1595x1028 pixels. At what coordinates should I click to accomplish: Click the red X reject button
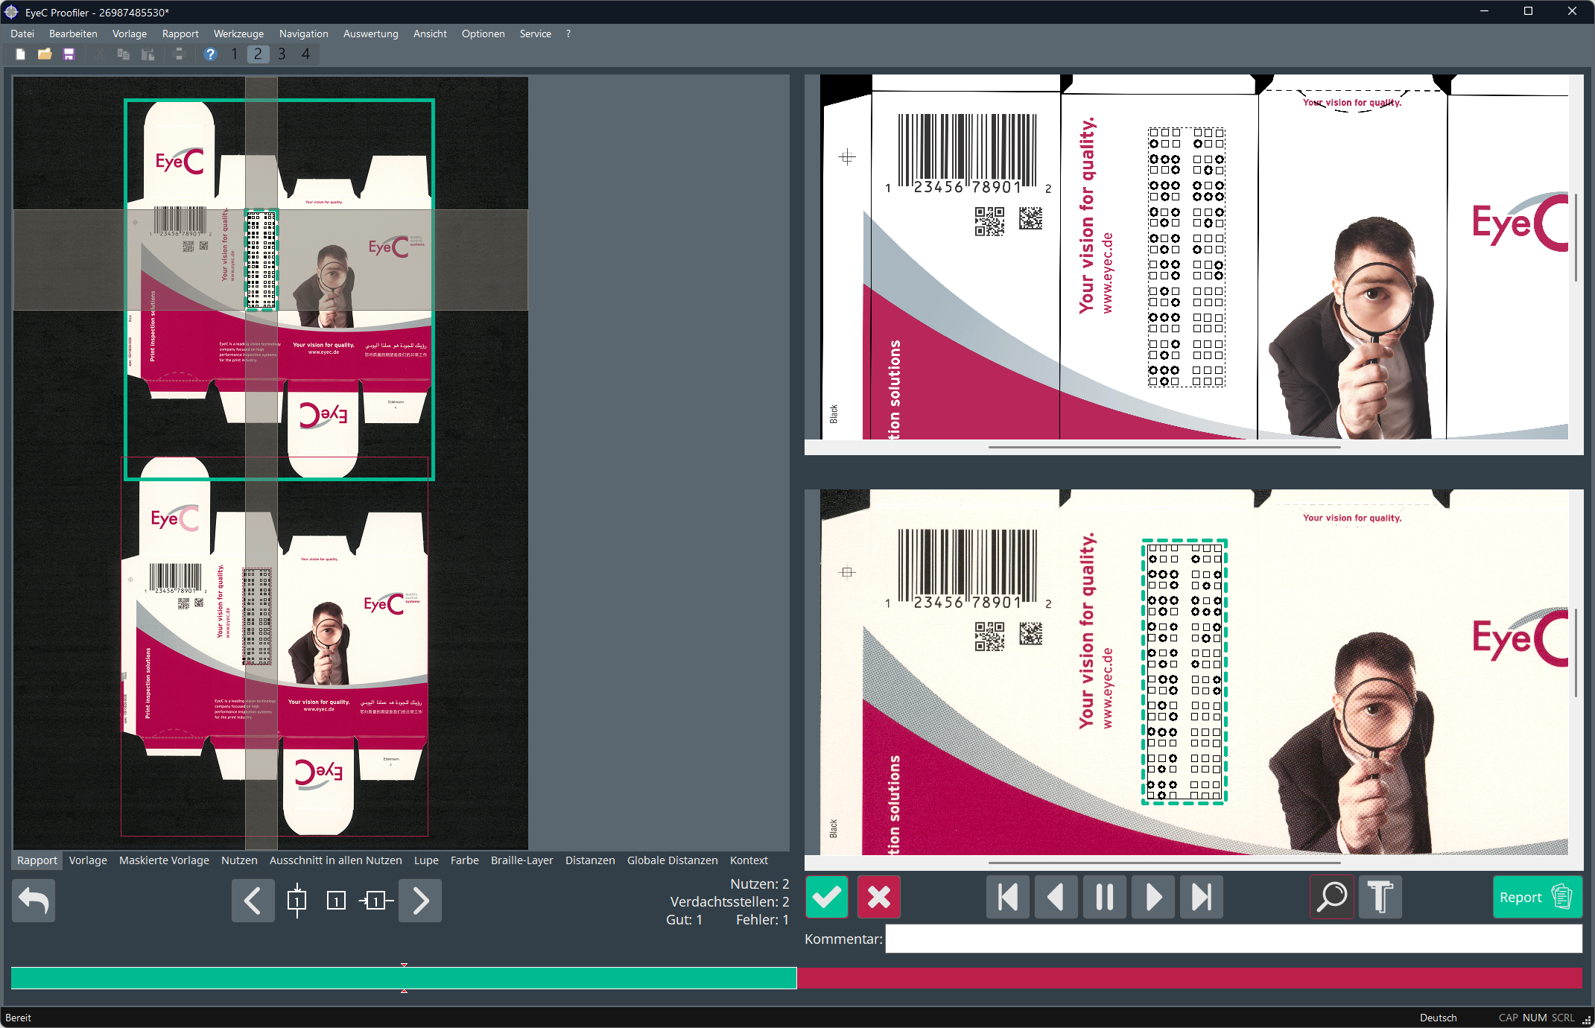(879, 897)
